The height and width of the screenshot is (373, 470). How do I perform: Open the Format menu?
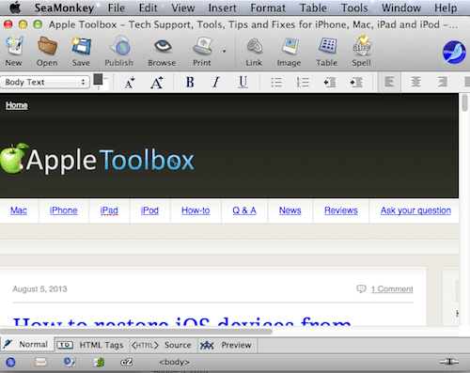pyautogui.click(x=268, y=8)
